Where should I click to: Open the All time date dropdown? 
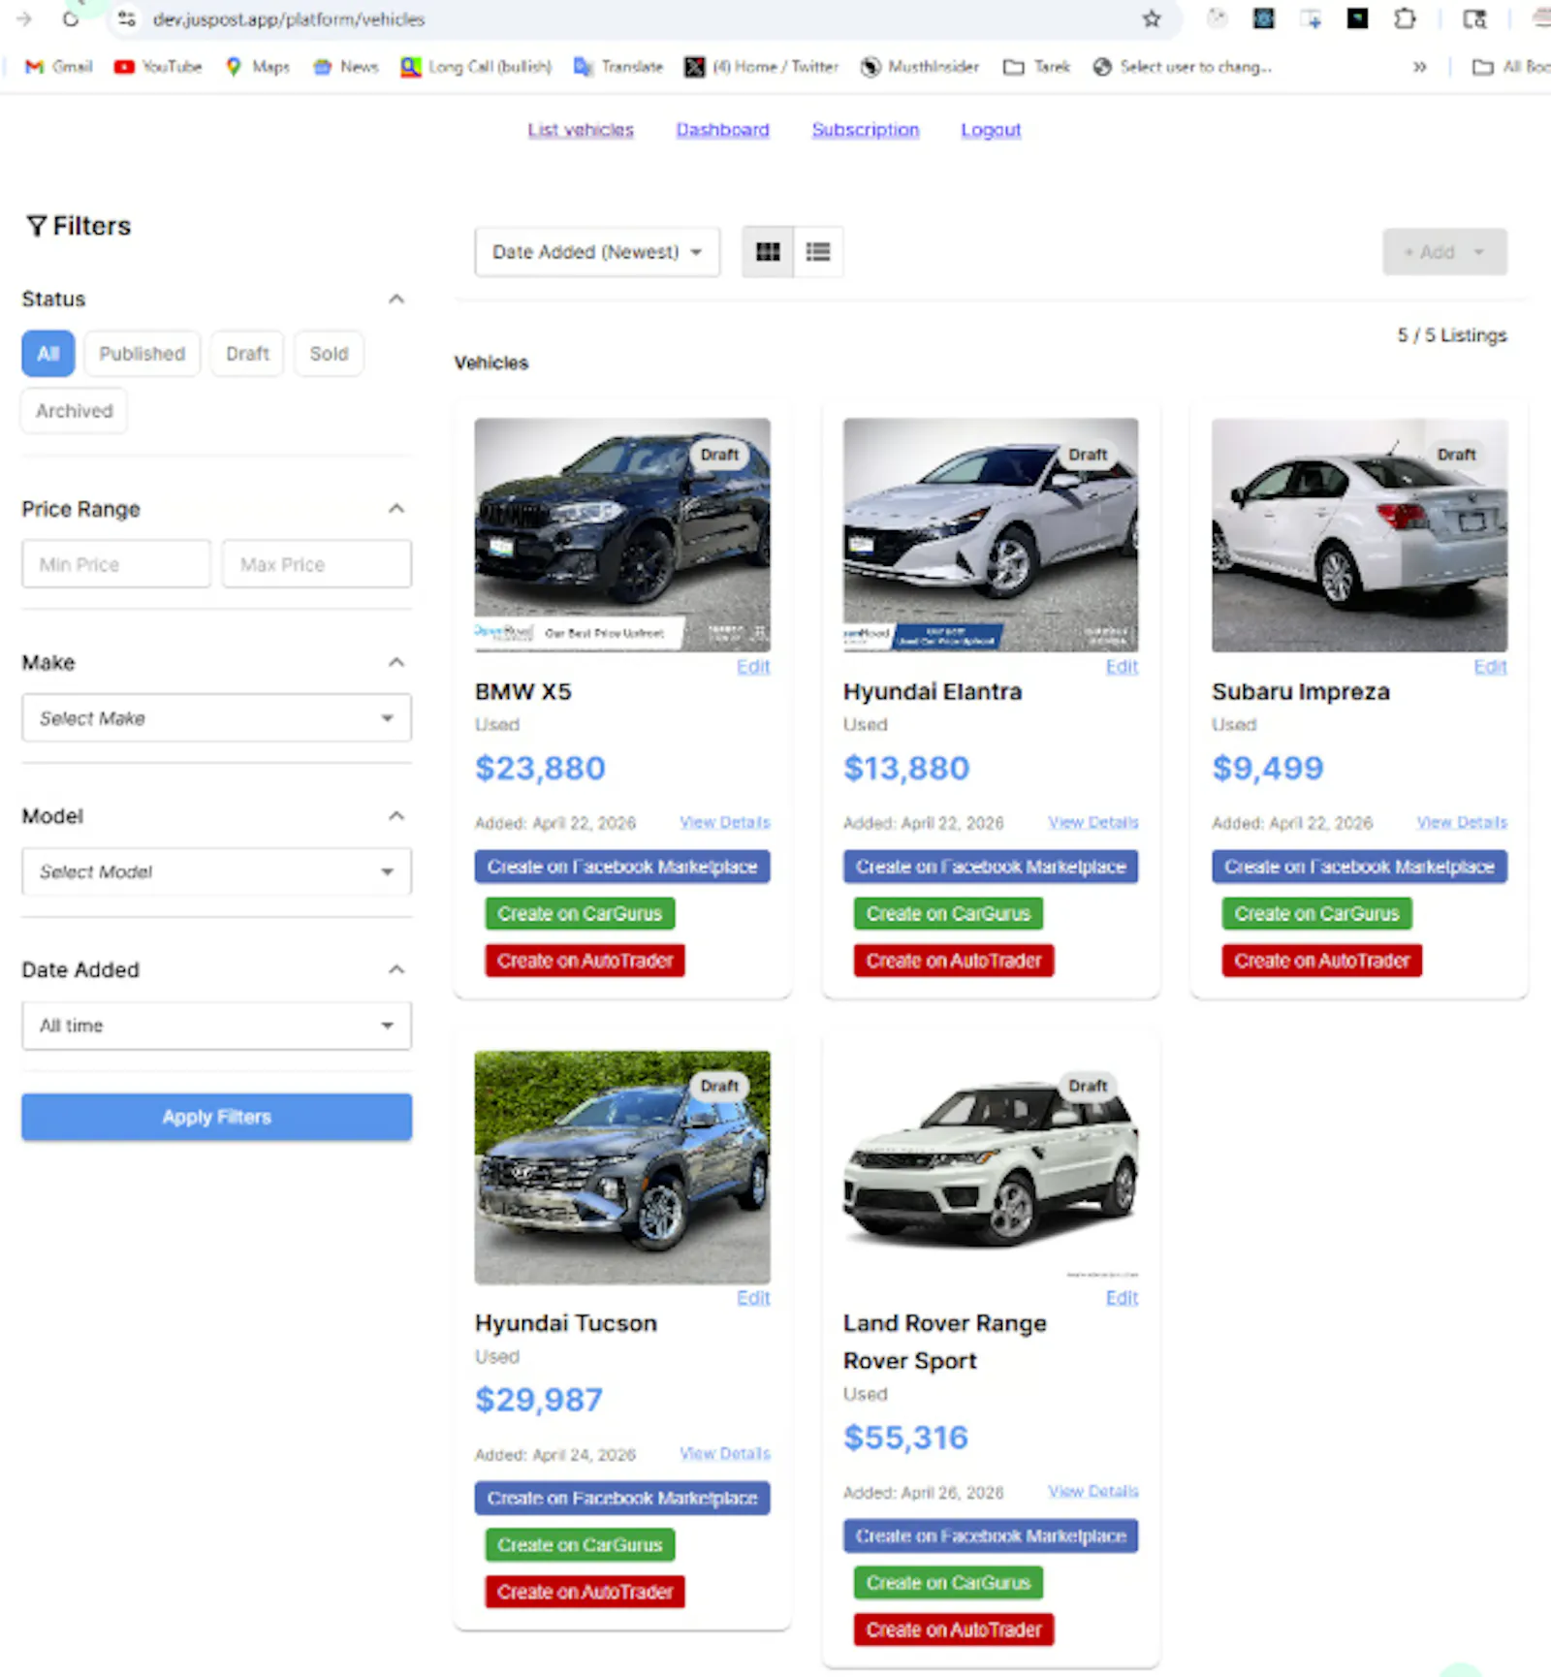[x=216, y=1026]
